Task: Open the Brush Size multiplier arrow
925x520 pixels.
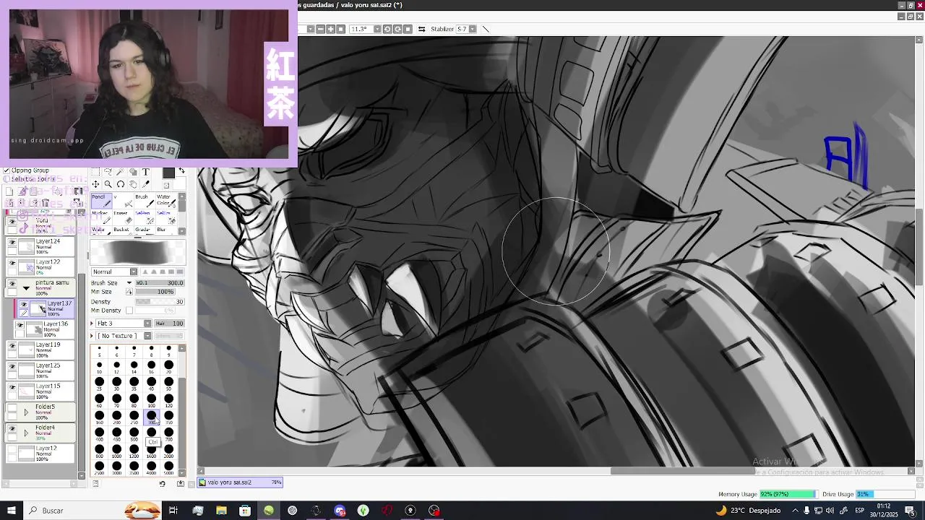Action: coord(129,283)
